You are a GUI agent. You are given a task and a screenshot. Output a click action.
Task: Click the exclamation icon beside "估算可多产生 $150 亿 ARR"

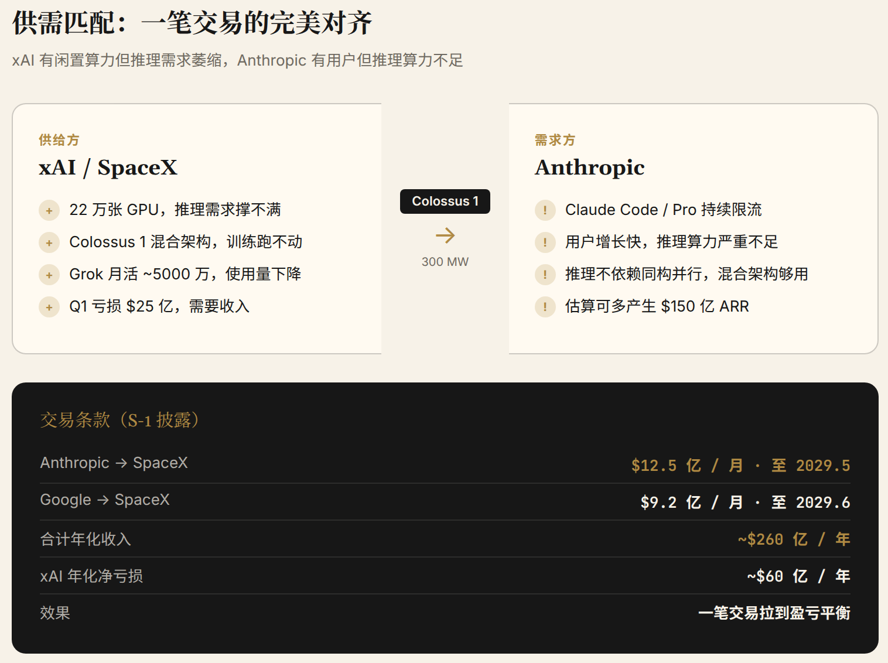pos(545,307)
